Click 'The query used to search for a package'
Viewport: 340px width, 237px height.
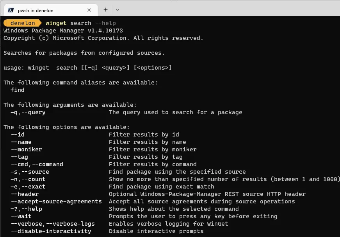coord(175,112)
